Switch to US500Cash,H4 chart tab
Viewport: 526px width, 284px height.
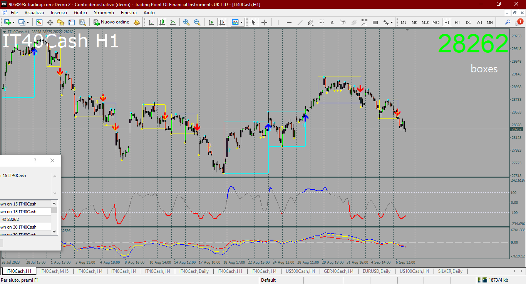[x=300, y=271]
